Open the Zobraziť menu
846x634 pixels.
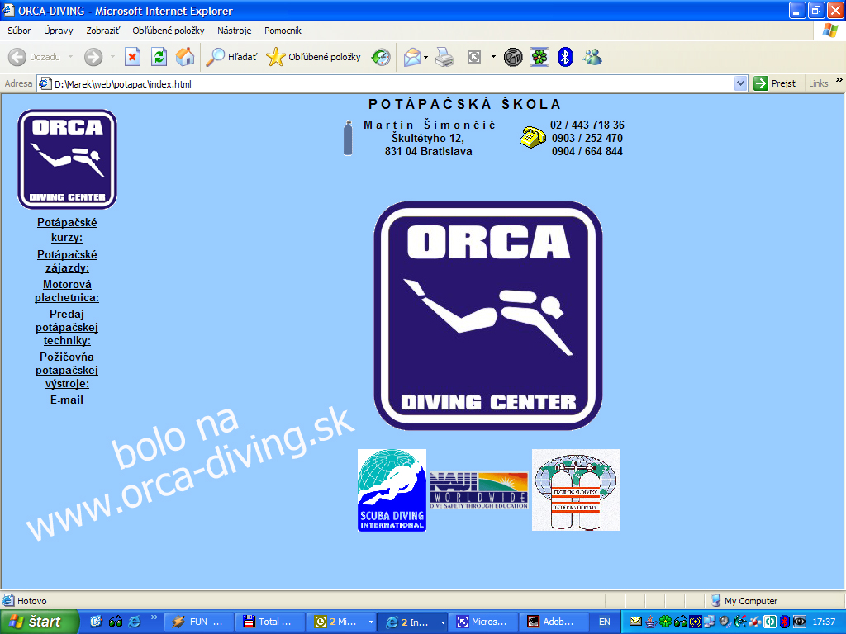pyautogui.click(x=103, y=31)
